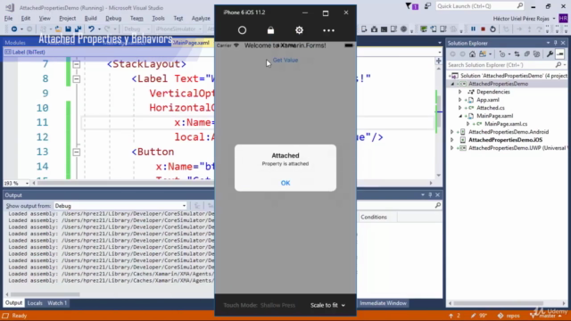Save the current file with the disk icon

tap(68, 29)
